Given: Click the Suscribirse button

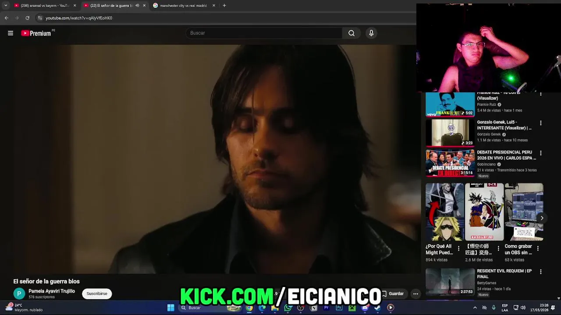Looking at the screenshot, I should [x=97, y=294].
